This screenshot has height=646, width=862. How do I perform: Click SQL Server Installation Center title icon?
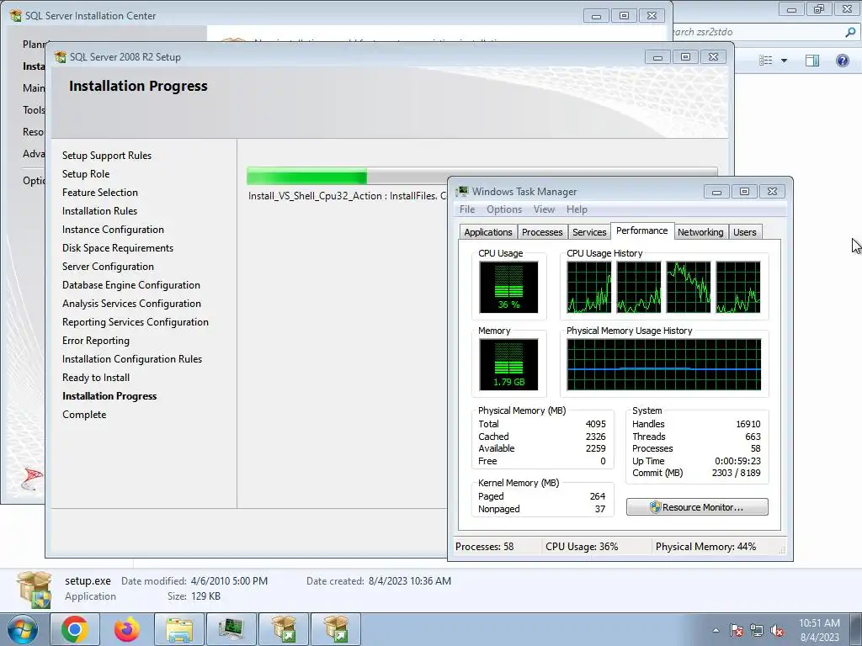coord(16,15)
